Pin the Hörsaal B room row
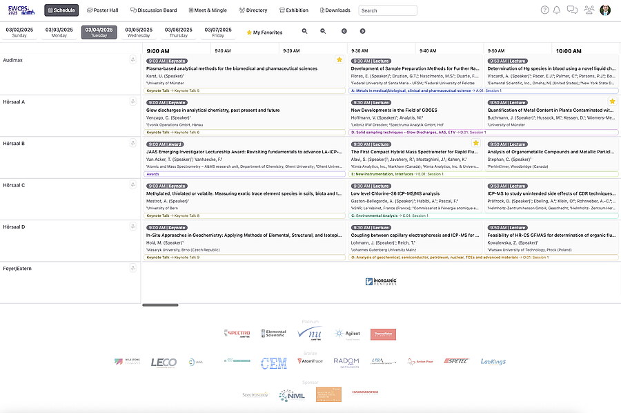The image size is (621, 413). [132, 143]
